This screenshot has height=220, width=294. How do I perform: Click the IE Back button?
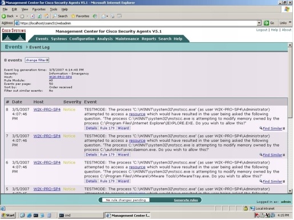point(8,16)
